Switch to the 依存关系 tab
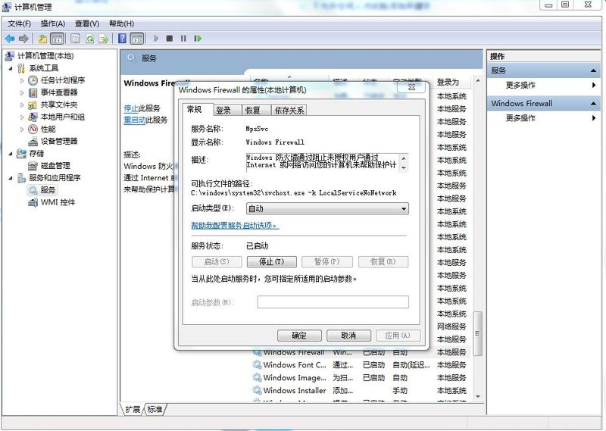The image size is (606, 431). point(289,110)
